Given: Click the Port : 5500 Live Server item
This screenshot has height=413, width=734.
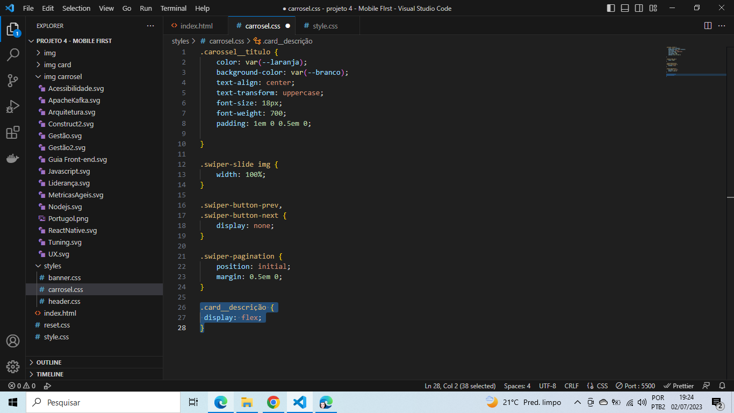Looking at the screenshot, I should click(636, 386).
